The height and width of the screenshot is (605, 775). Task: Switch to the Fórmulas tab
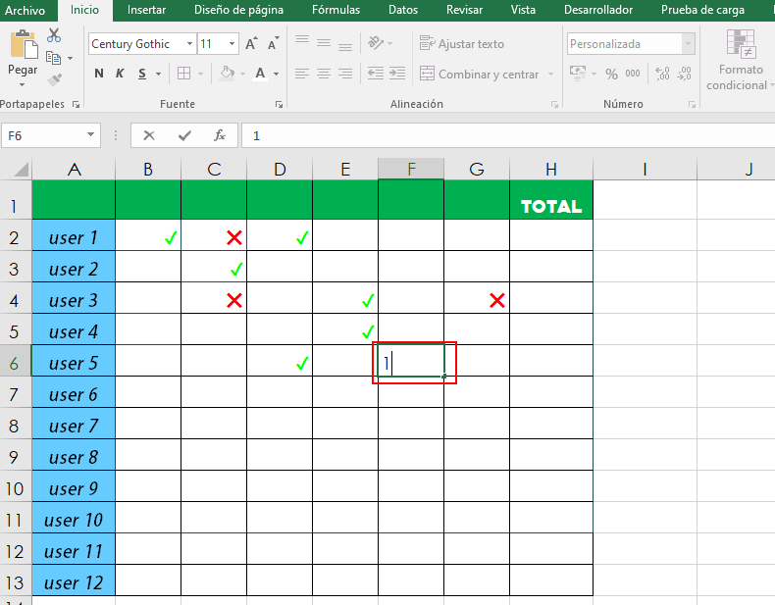tap(336, 10)
